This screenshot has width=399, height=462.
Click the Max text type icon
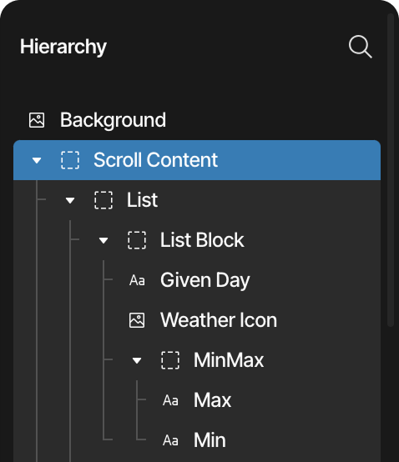(170, 400)
